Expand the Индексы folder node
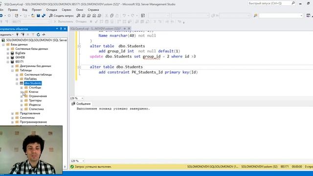 click(22, 105)
